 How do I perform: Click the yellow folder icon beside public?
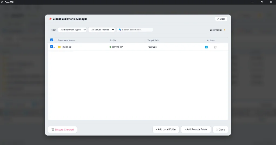pos(59,47)
